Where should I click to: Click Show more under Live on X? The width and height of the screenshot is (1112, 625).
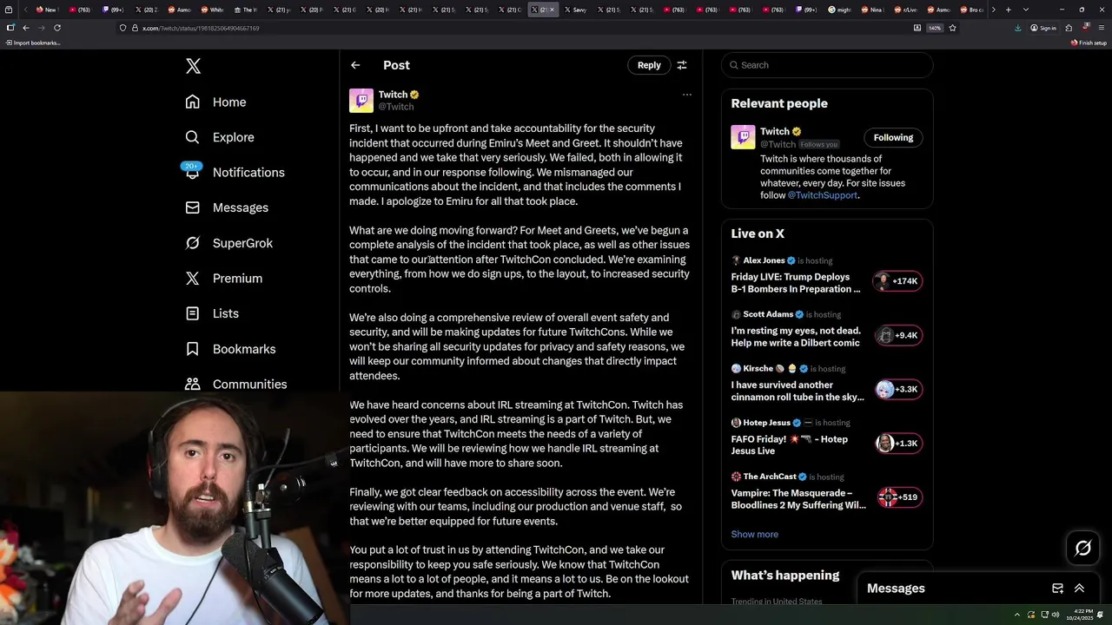[x=754, y=535]
